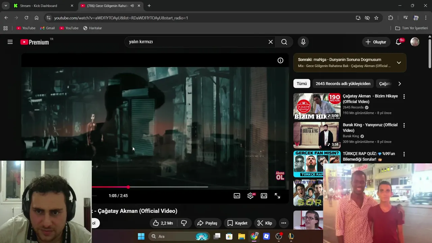Viewport: 432px width, 243px height.
Task: Share the video via Paylaş
Action: tap(208, 223)
